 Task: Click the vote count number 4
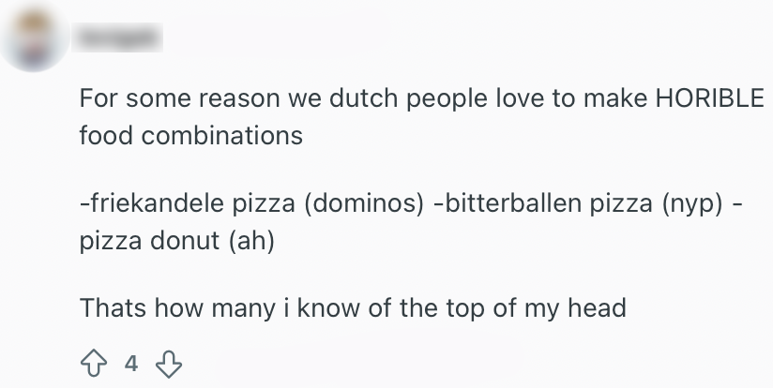click(131, 363)
